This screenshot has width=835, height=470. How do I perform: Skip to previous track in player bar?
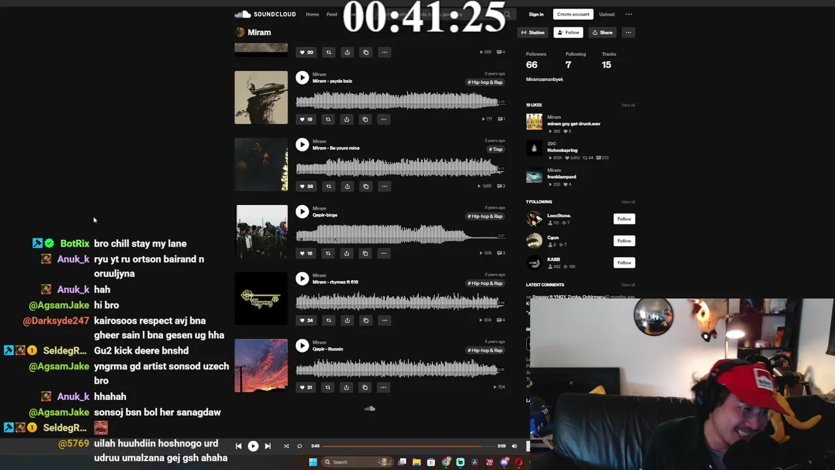pos(238,446)
